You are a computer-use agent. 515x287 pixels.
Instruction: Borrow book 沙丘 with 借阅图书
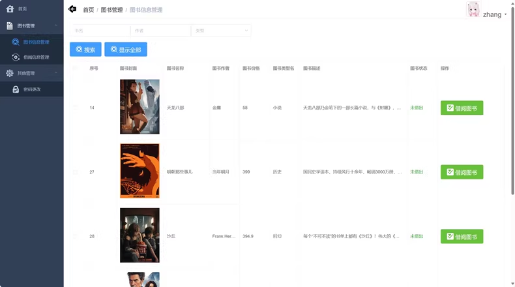pos(462,236)
